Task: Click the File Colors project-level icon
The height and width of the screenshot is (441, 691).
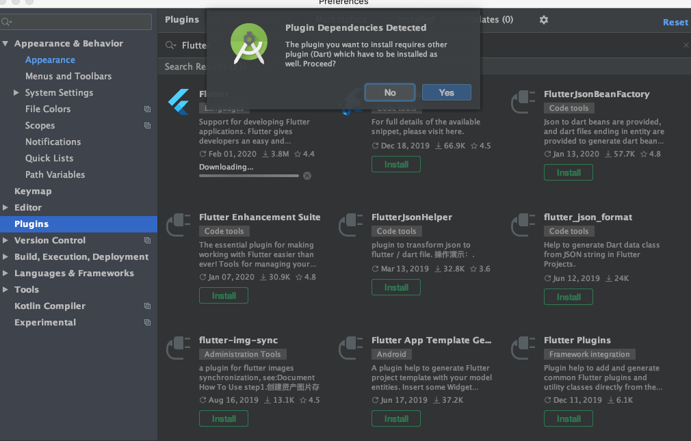Action: tap(147, 109)
